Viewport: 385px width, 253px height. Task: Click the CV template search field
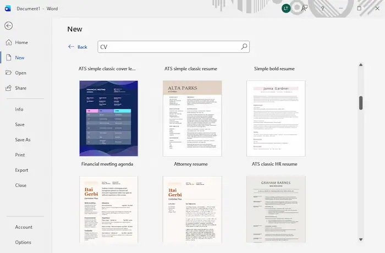click(x=174, y=47)
